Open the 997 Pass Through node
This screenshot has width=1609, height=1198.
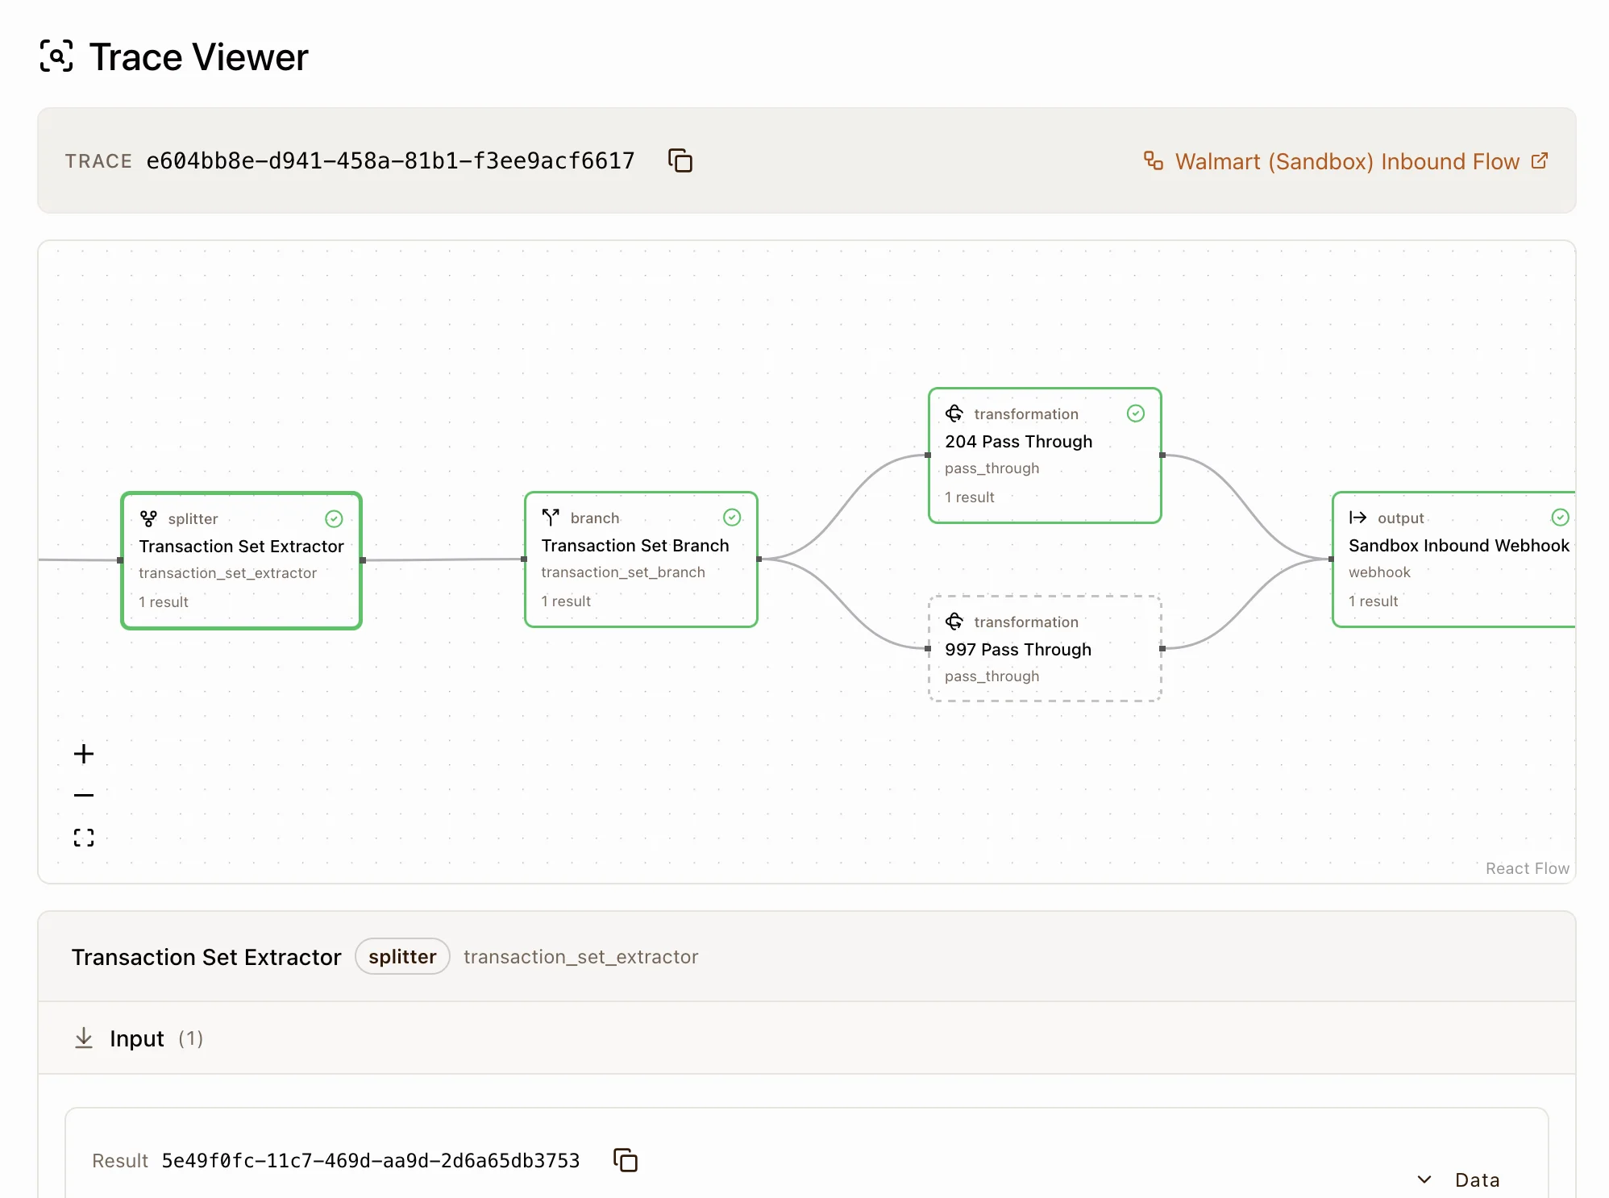click(x=1045, y=648)
